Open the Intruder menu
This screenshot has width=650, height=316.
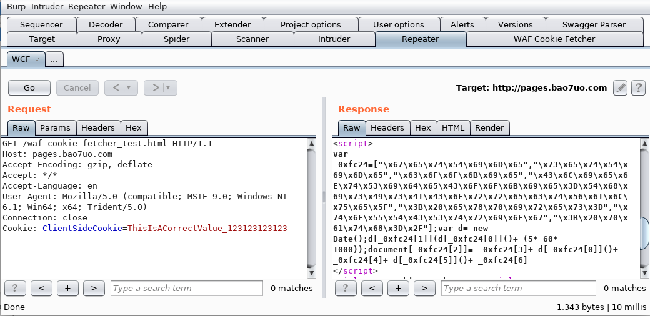click(47, 7)
